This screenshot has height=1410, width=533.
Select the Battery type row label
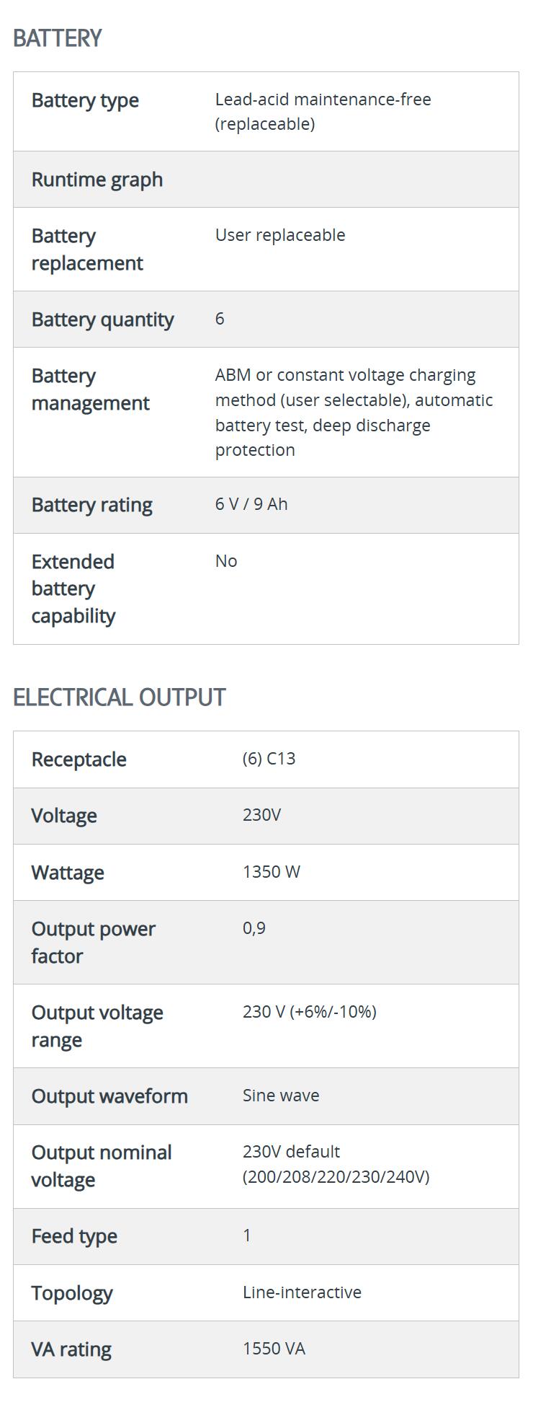pos(85,100)
